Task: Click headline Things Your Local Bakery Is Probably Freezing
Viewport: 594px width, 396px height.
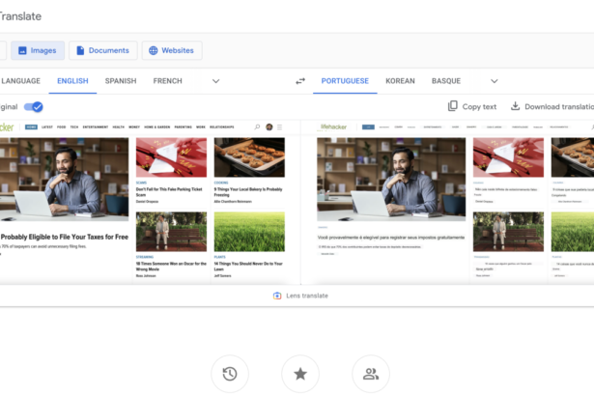Action: (x=248, y=192)
